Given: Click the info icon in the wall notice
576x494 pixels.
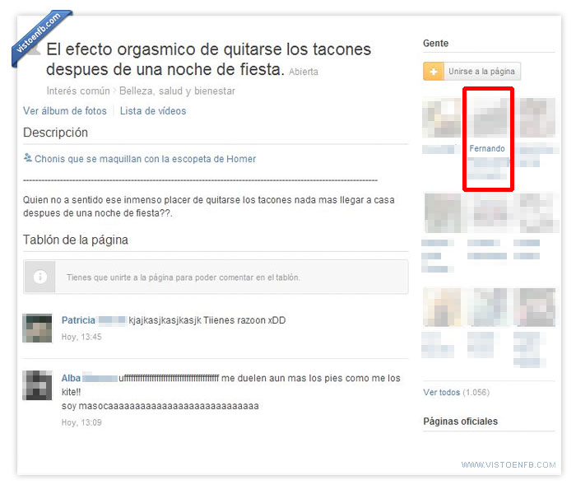Looking at the screenshot, I should click(39, 277).
